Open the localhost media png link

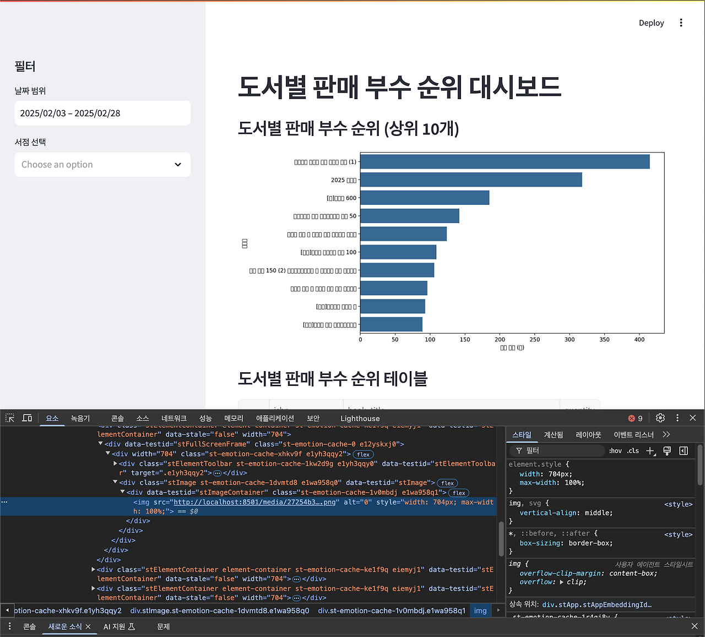(x=254, y=502)
